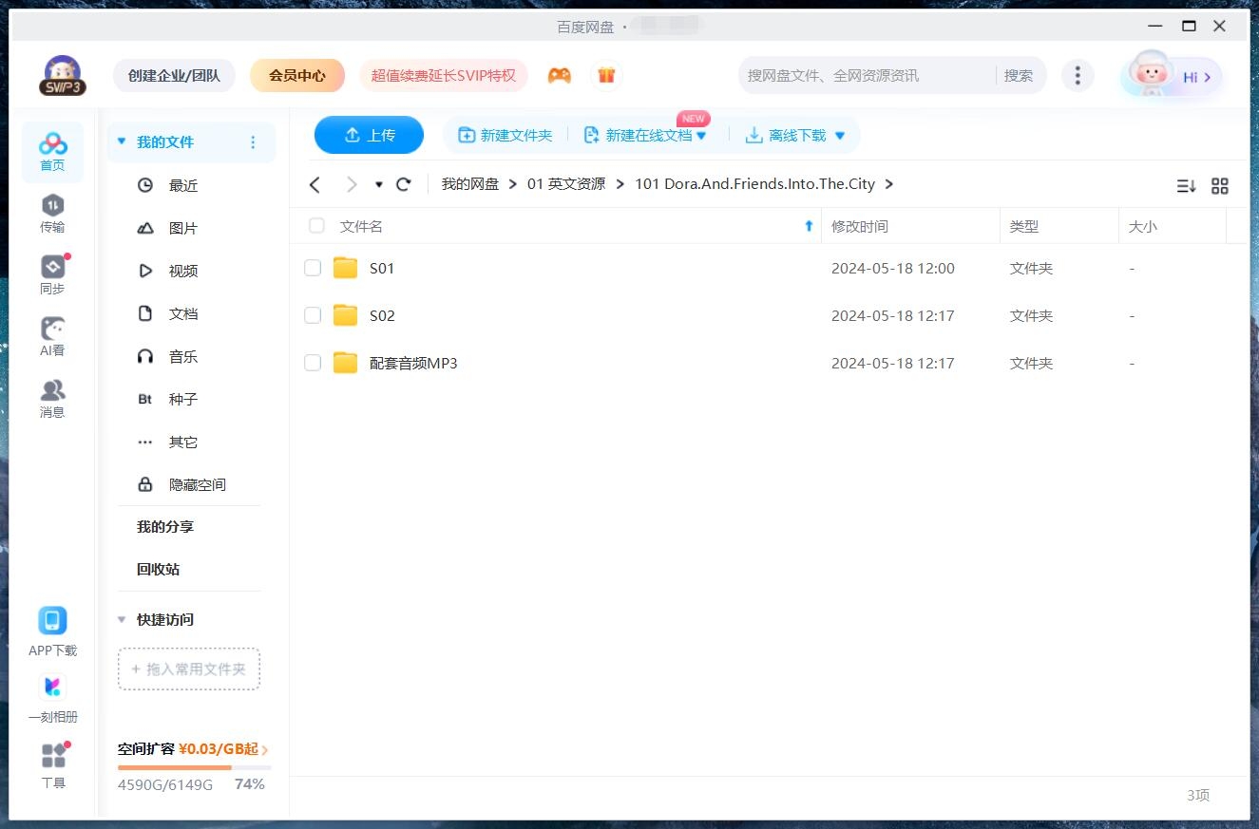Image resolution: width=1259 pixels, height=829 pixels.
Task: Open the 回收站 (Recycle Bin) entry
Action: 155,569
